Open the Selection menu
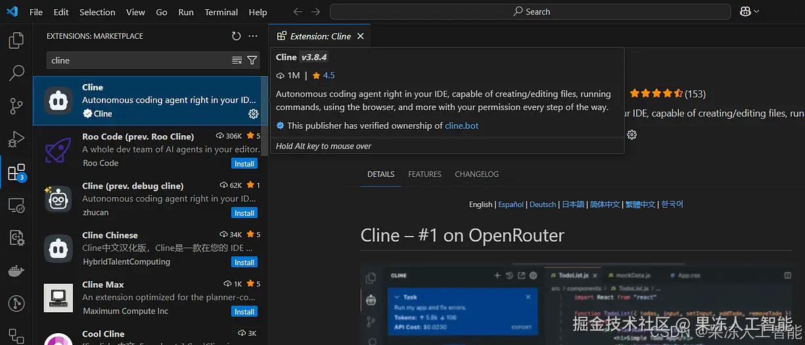This screenshot has height=345, width=805. click(x=97, y=12)
